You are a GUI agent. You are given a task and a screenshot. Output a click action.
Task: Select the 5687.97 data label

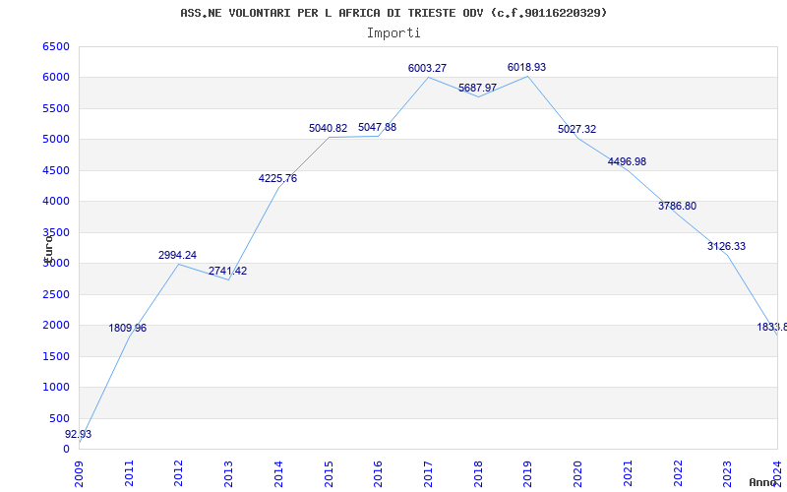pyautogui.click(x=477, y=88)
